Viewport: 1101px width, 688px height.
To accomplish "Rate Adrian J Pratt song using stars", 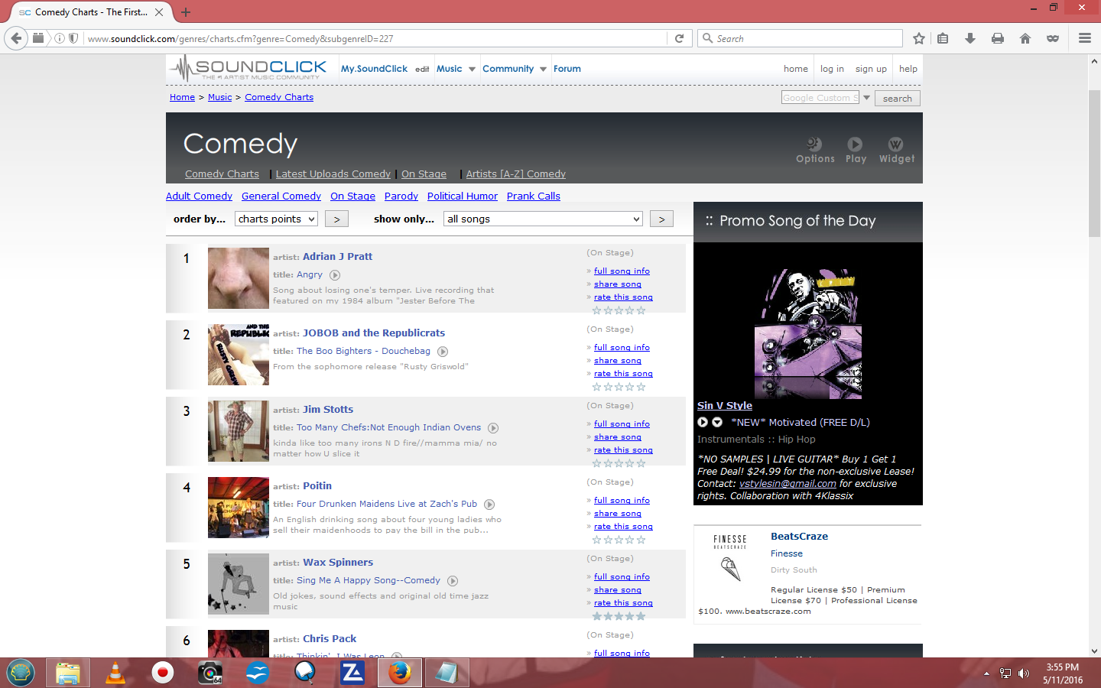I will point(619,310).
